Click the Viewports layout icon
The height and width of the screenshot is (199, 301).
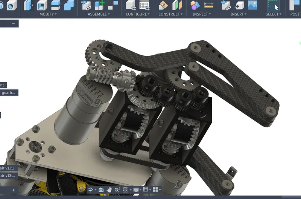click(155, 190)
